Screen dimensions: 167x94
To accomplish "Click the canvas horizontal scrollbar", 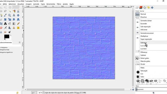I will point(75,90).
